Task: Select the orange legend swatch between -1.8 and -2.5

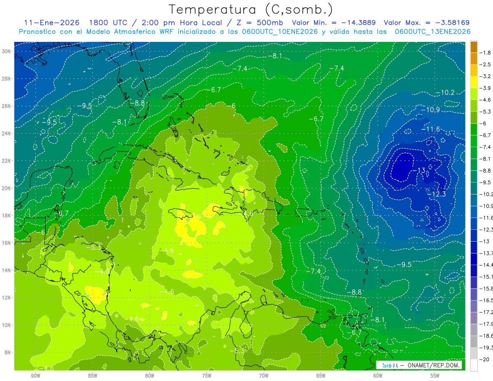Action: point(474,58)
